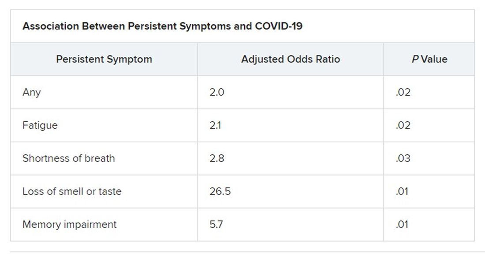485x273 pixels.
Task: Click the Adjusted Odds Ratio column header
Action: (291, 59)
